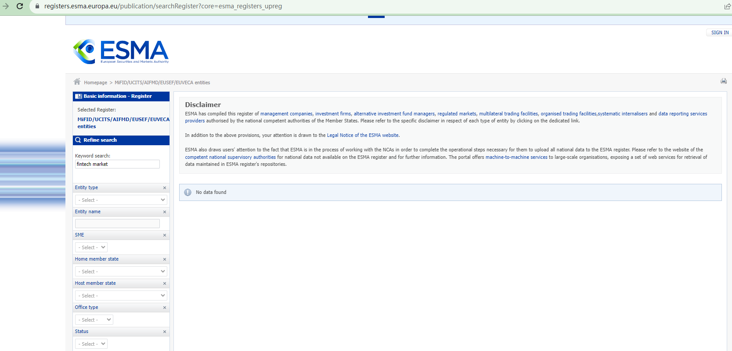Click the SME filter label

pyautogui.click(x=79, y=235)
